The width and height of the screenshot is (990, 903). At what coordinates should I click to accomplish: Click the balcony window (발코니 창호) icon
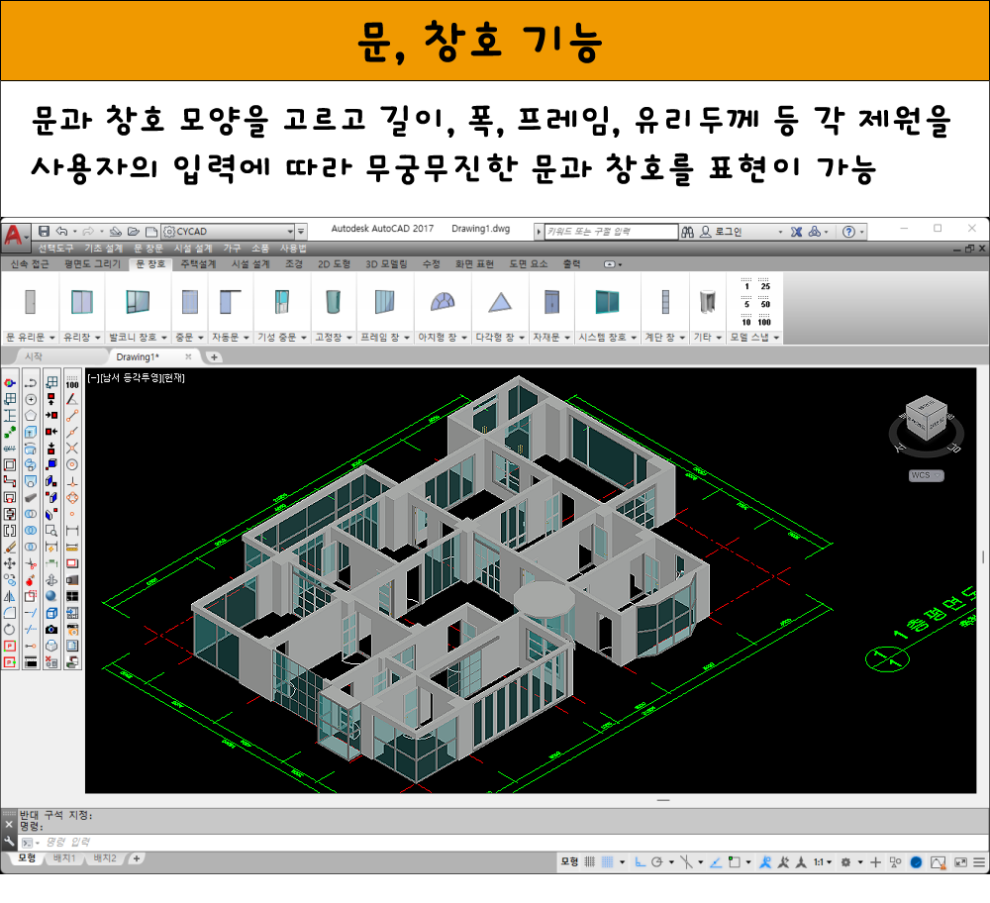pos(138,302)
